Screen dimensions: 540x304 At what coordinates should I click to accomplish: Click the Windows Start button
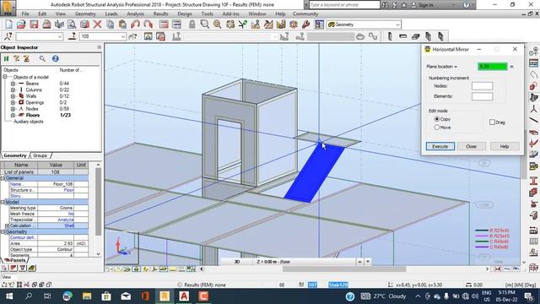(9, 296)
